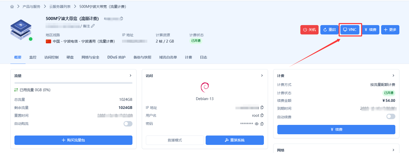
Task: Click the server illustration thumbnail
Action: pyautogui.click(x=21, y=30)
